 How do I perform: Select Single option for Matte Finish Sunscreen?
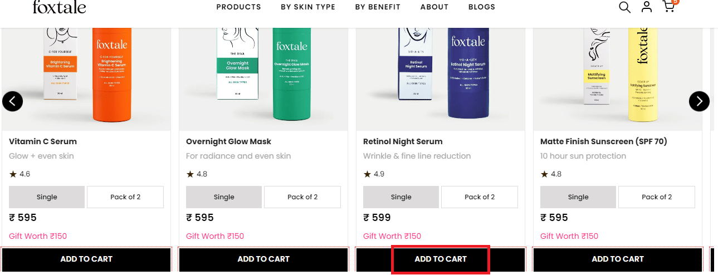point(578,197)
